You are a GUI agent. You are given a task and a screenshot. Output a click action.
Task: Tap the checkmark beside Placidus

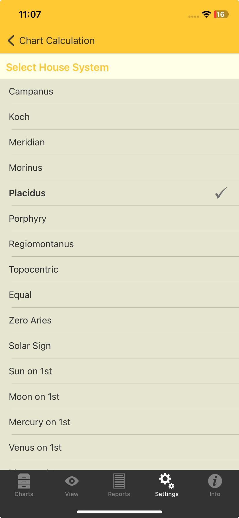221,193
